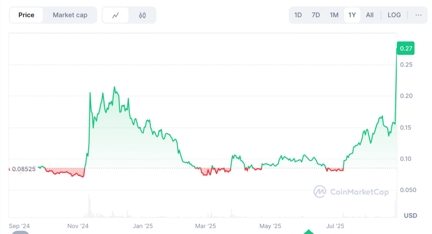This screenshot has height=234, width=432.
Task: Select the Price tab
Action: (x=26, y=15)
